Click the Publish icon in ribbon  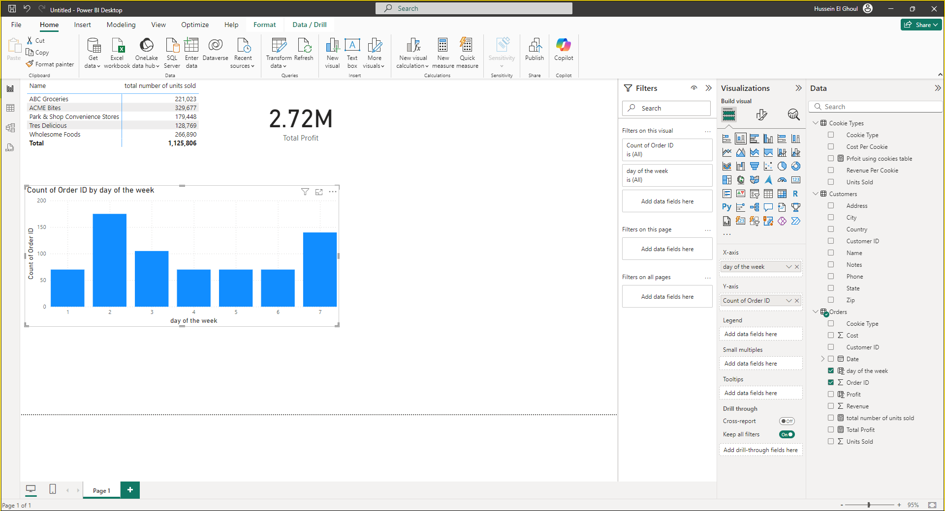[535, 46]
